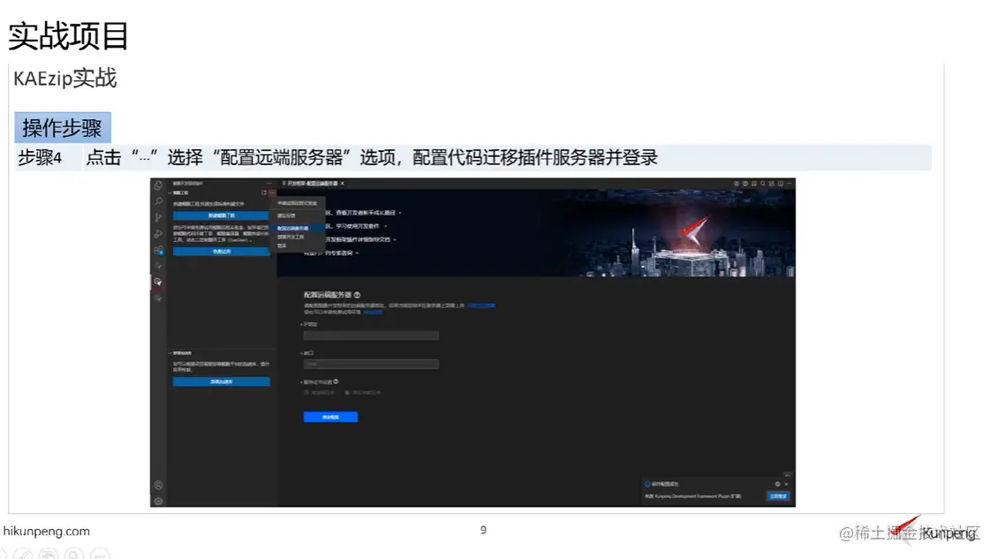Choose the top entry of the dropdown menu
Viewport: 998px width, 559px height.
(x=298, y=203)
